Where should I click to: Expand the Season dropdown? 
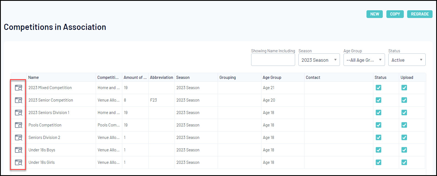319,60
